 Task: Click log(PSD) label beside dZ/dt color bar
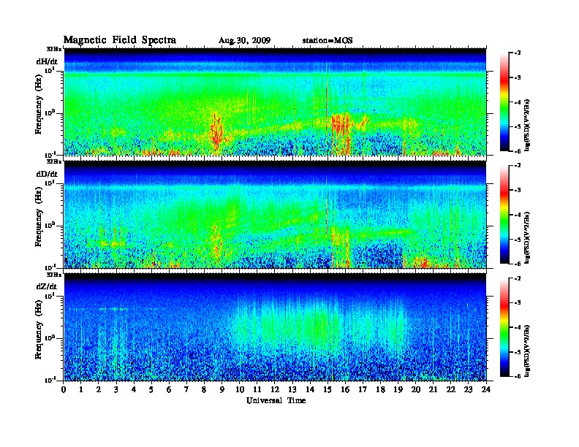(x=527, y=351)
